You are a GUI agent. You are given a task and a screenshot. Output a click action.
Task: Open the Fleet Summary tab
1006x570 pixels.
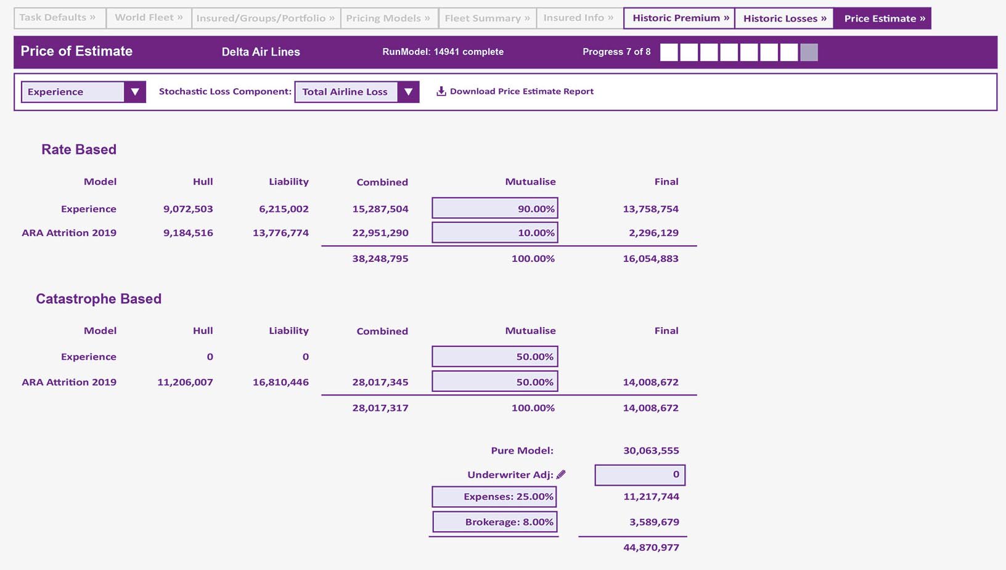[x=488, y=18]
